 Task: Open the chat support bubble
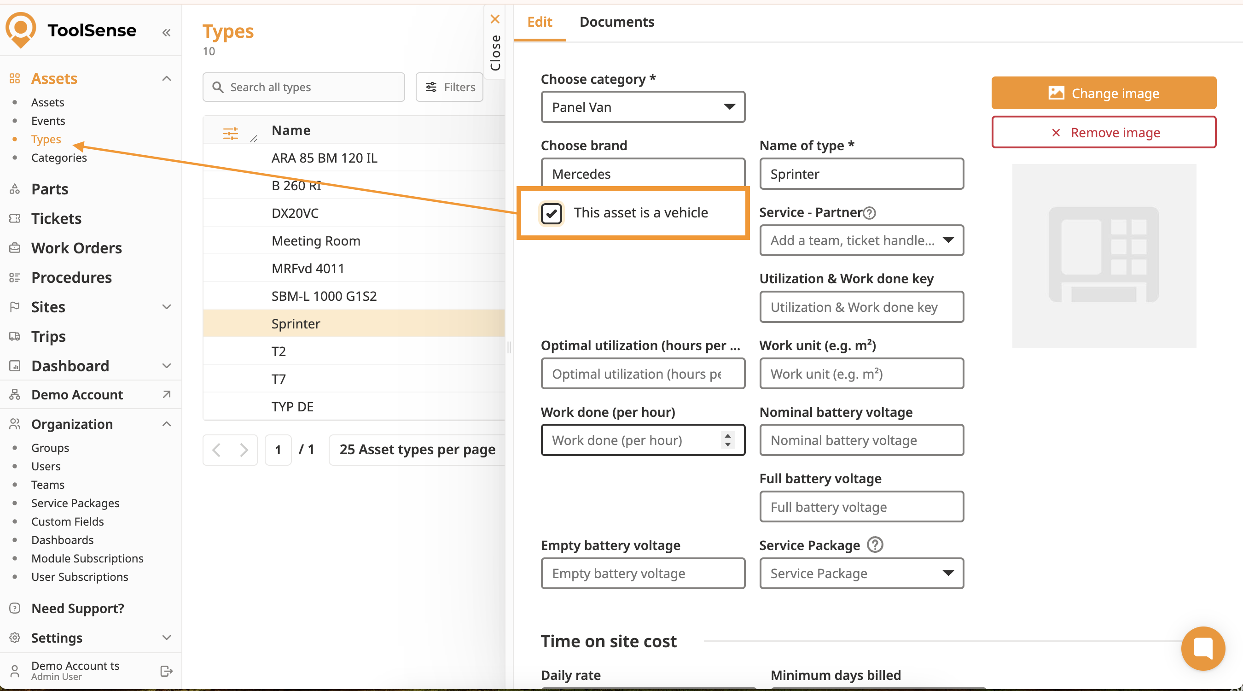[x=1202, y=648]
